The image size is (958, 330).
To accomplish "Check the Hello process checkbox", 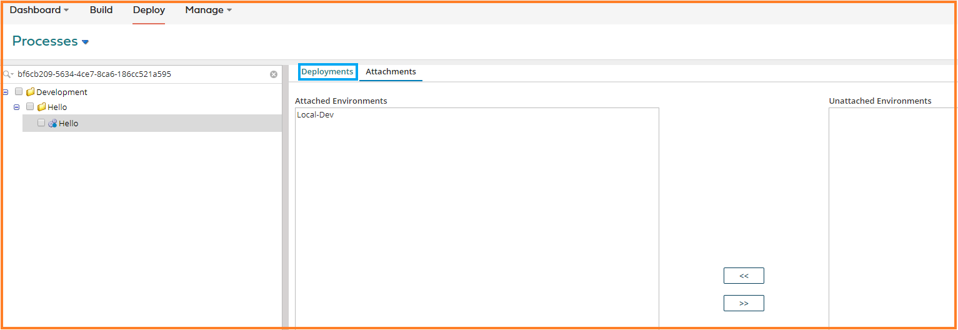I will coord(41,123).
